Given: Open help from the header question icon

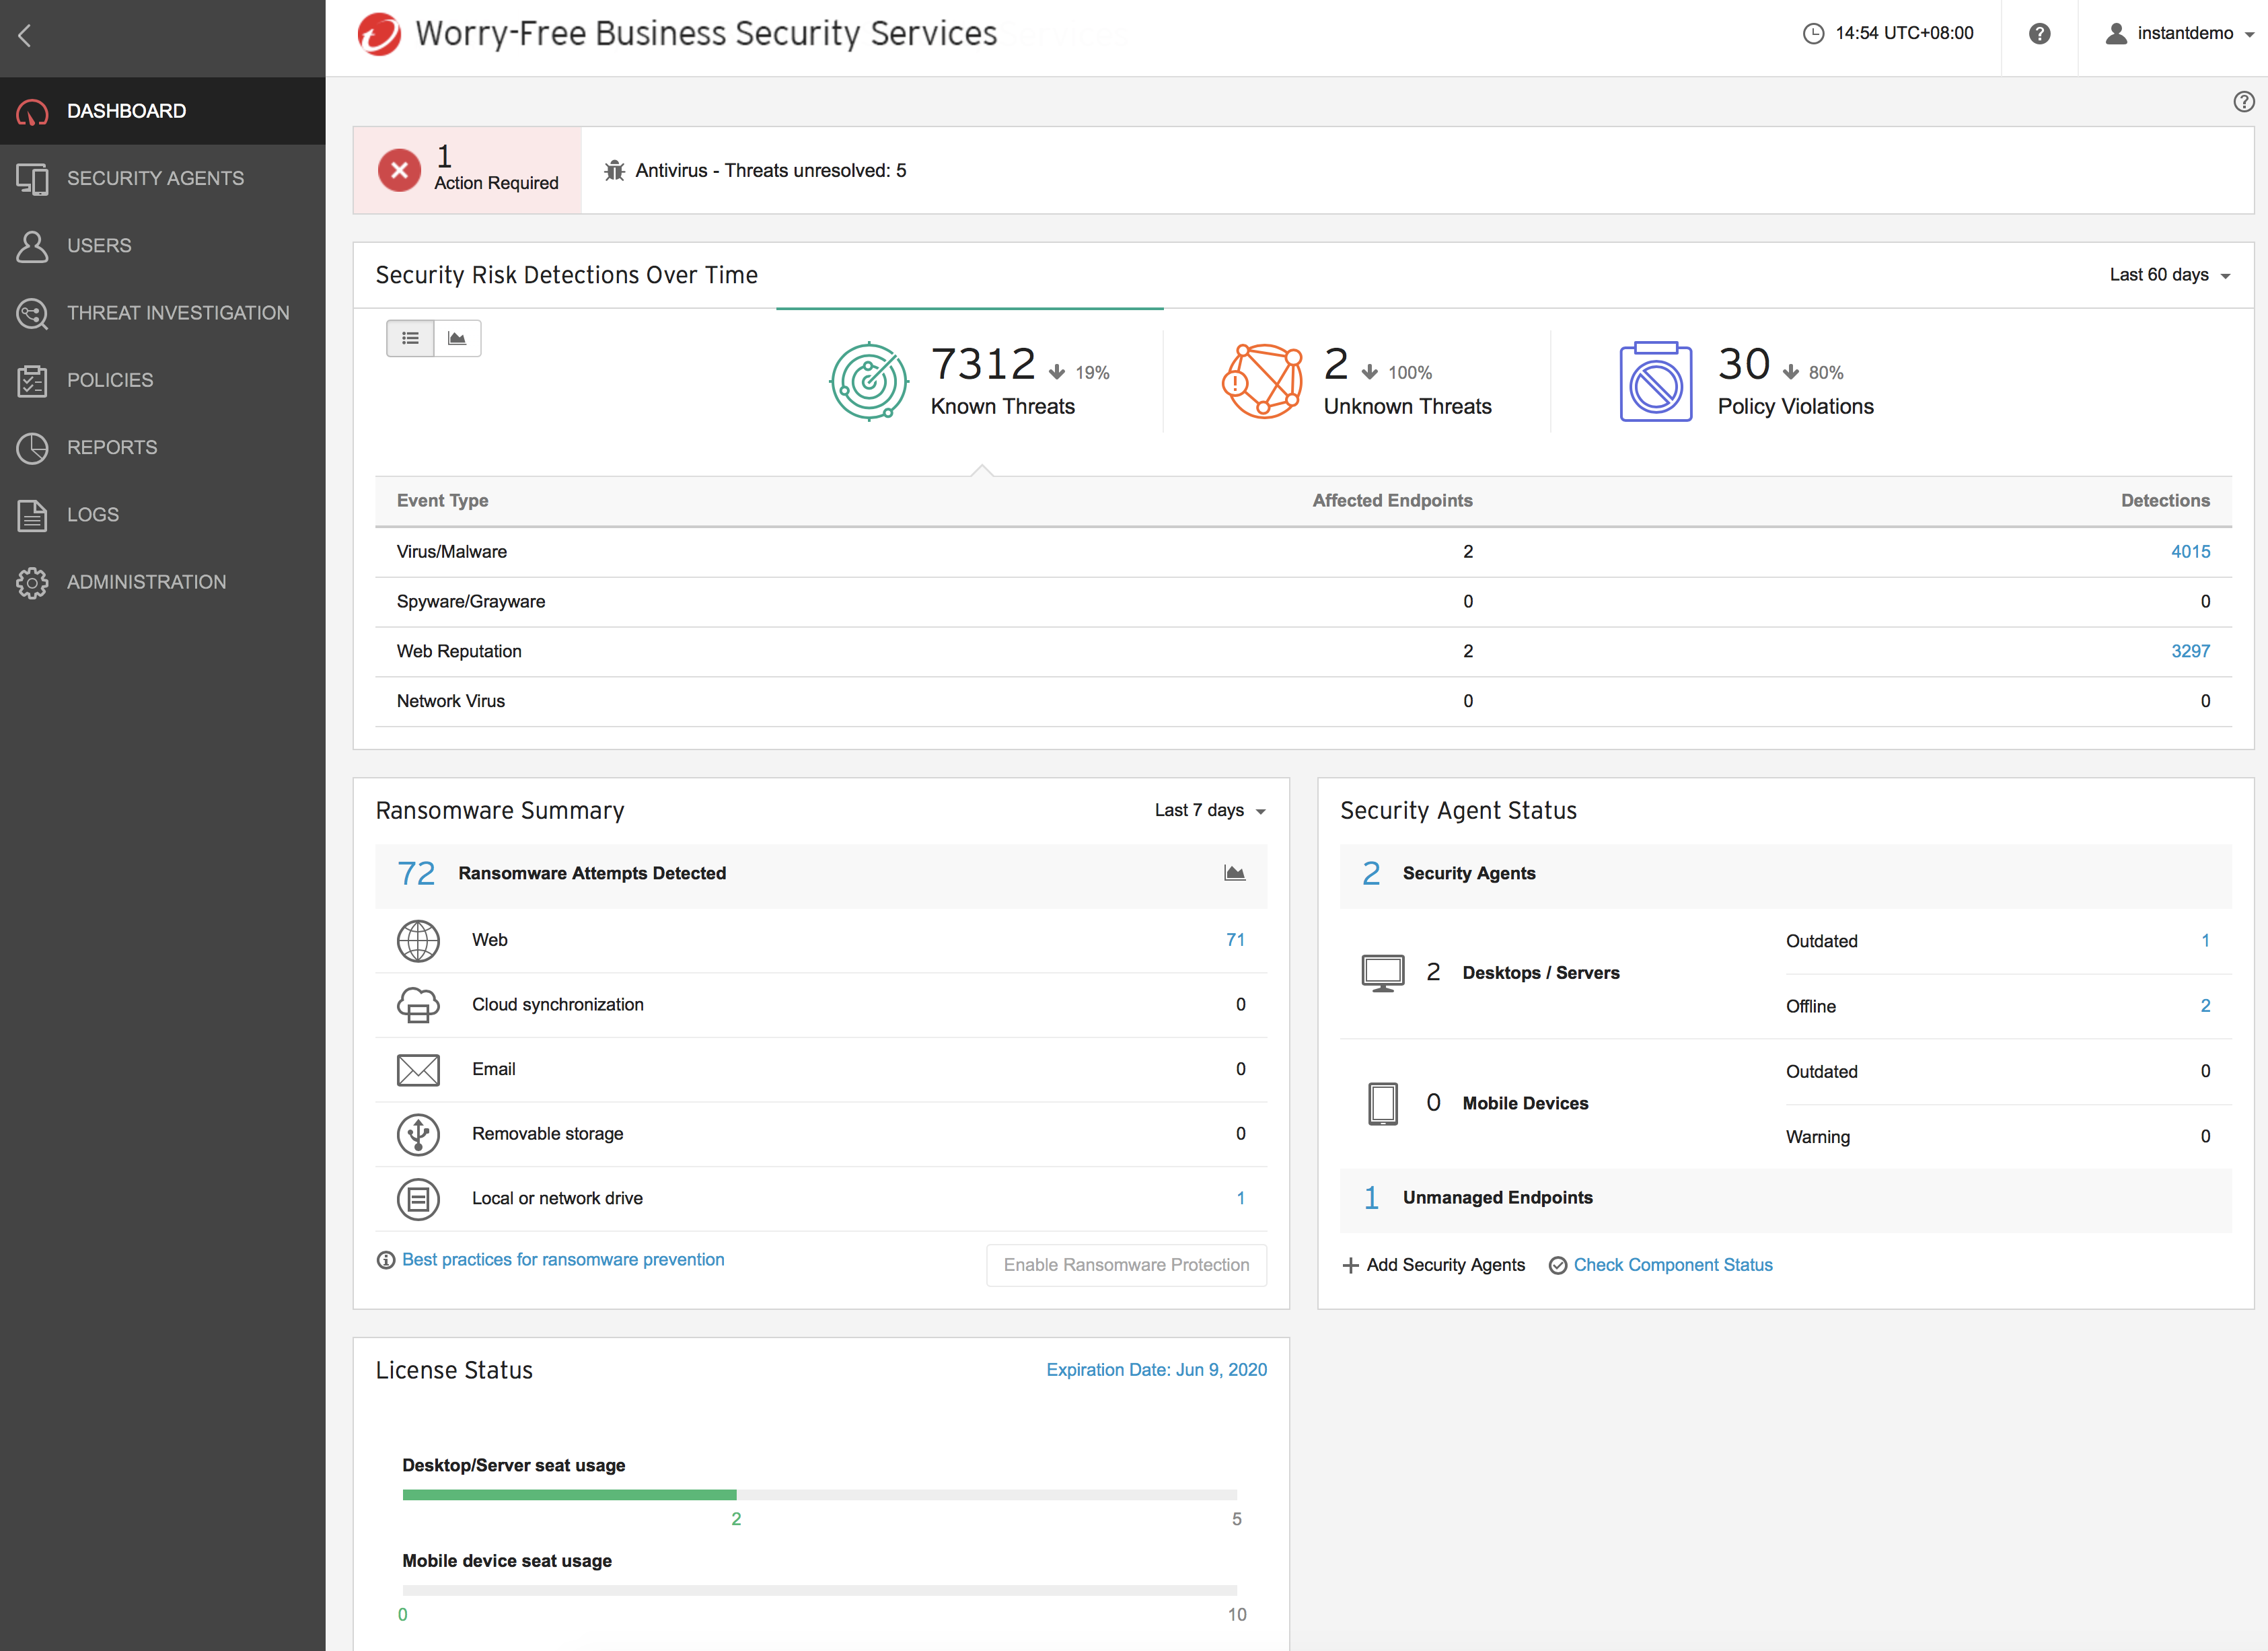Looking at the screenshot, I should point(2039,34).
